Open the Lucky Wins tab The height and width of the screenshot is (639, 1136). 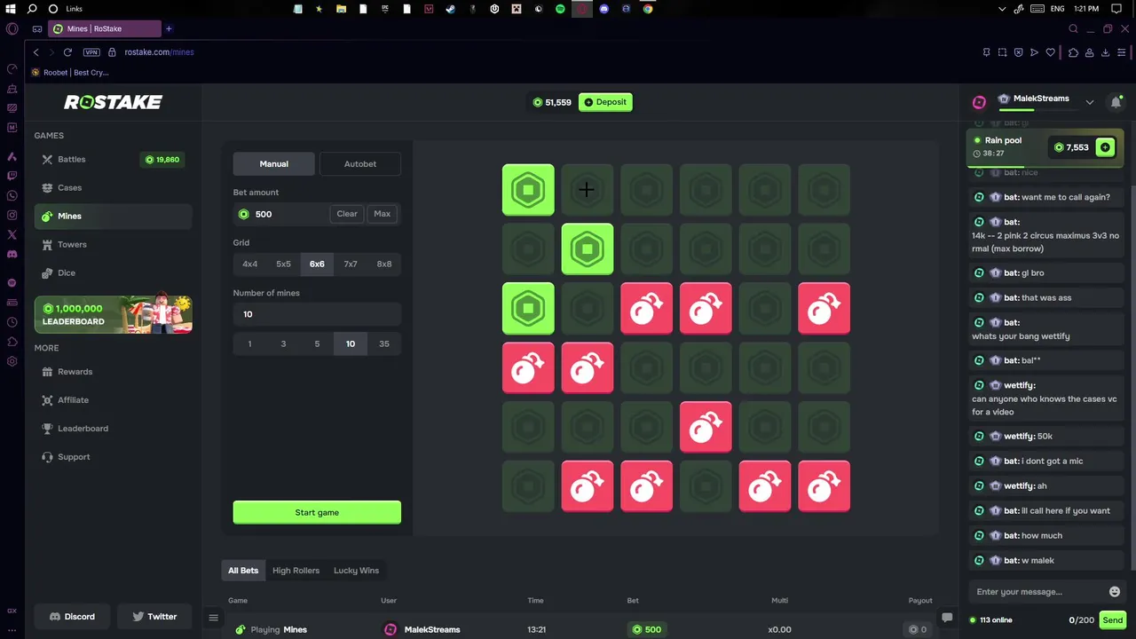[x=356, y=571]
